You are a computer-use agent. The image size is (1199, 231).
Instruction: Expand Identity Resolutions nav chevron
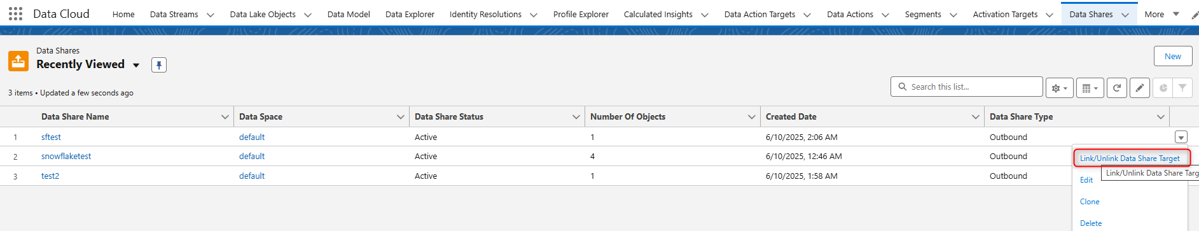534,15
